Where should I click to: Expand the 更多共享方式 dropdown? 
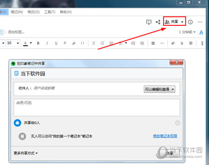(x=25, y=153)
